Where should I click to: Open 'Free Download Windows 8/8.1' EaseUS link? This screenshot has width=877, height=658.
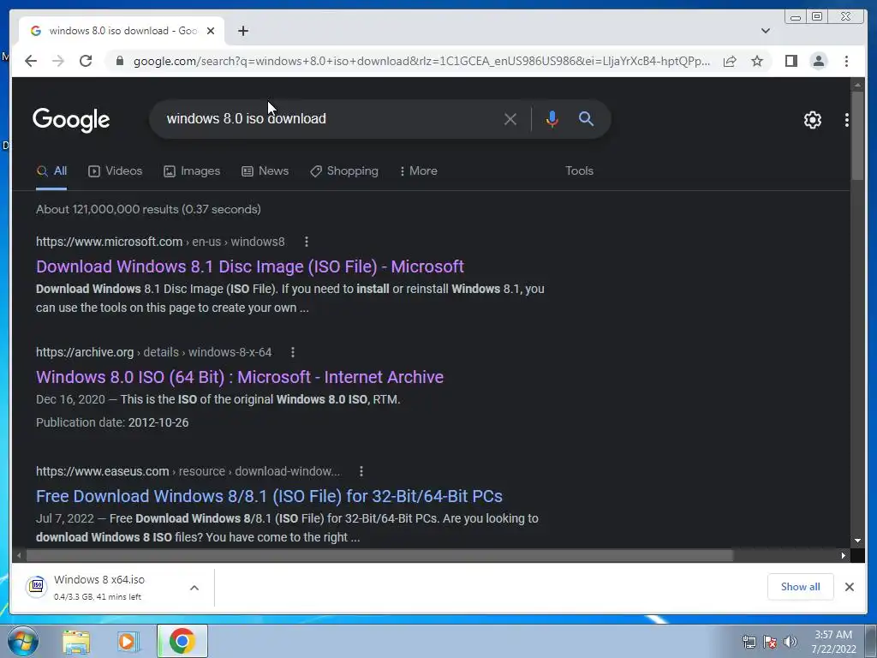pyautogui.click(x=269, y=496)
